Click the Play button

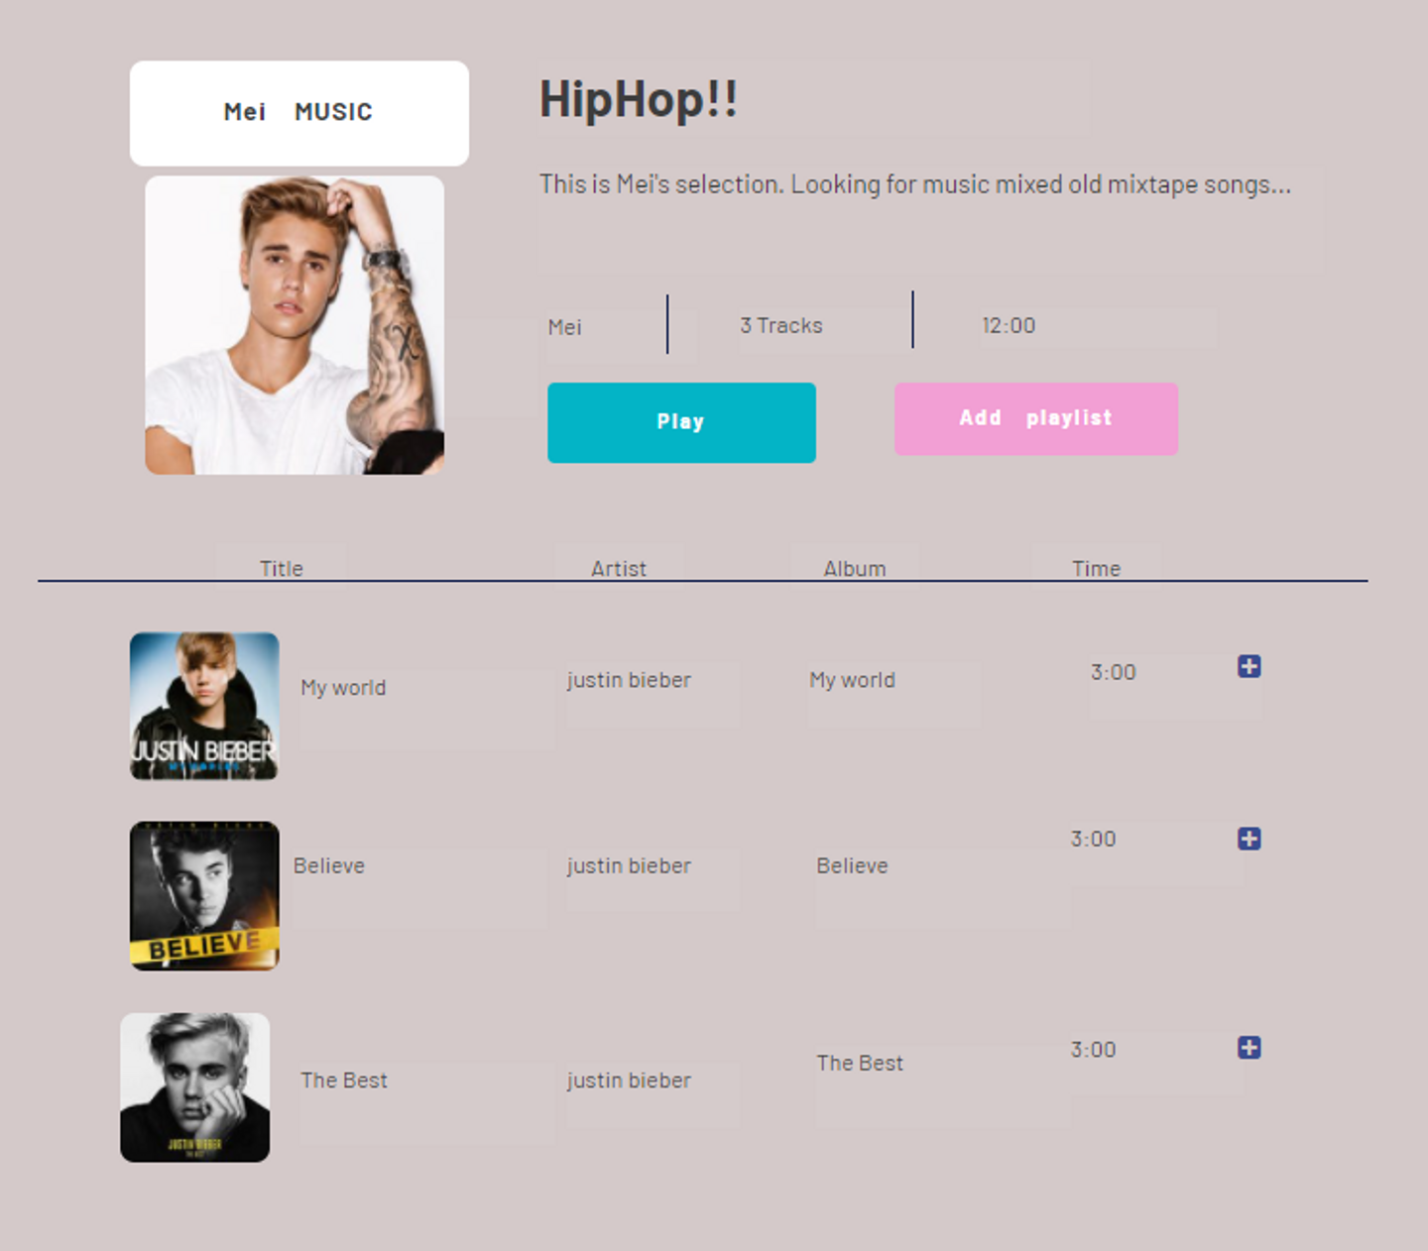tap(681, 422)
